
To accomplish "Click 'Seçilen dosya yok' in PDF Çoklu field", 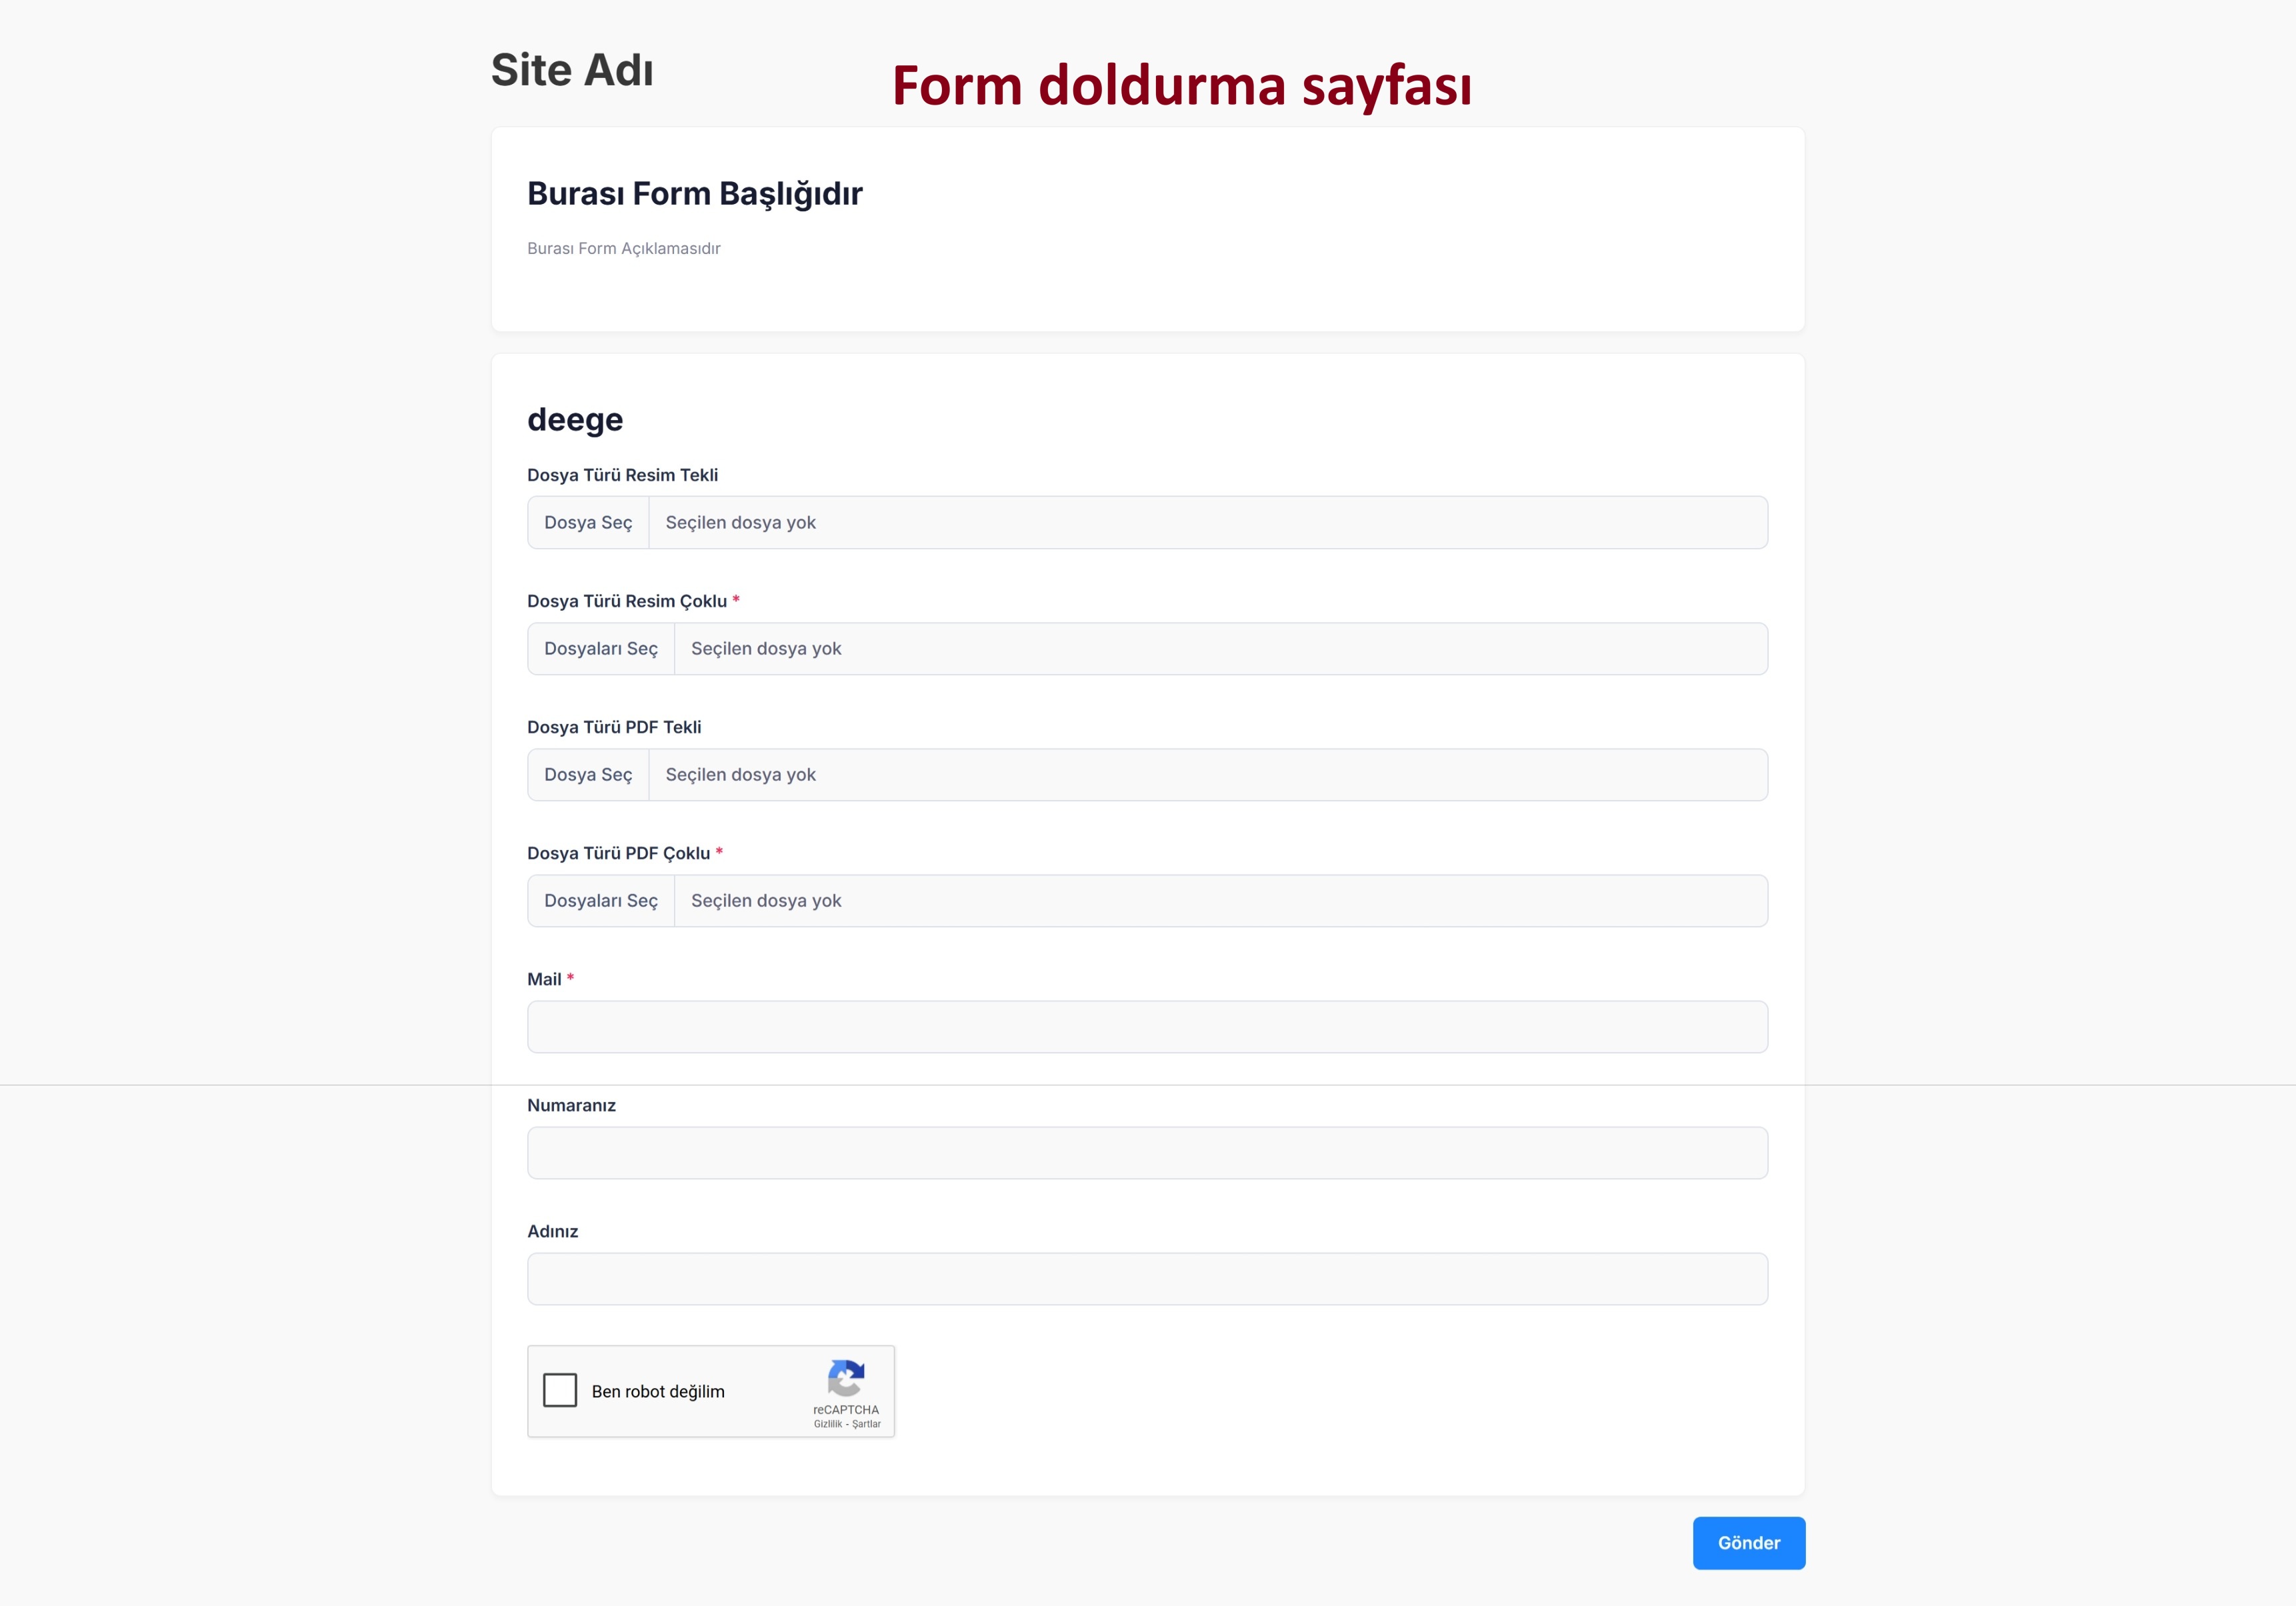I will 766,901.
